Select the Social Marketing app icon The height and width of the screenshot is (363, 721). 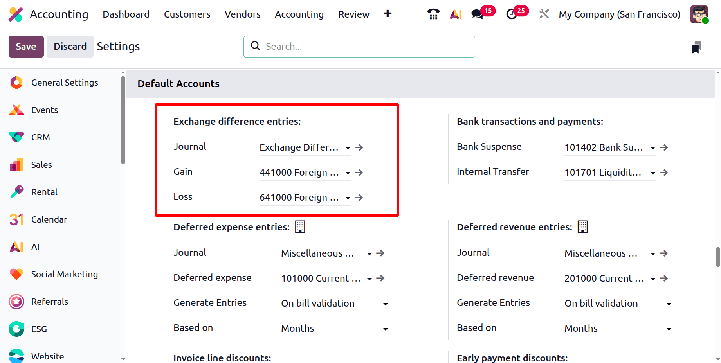point(16,274)
